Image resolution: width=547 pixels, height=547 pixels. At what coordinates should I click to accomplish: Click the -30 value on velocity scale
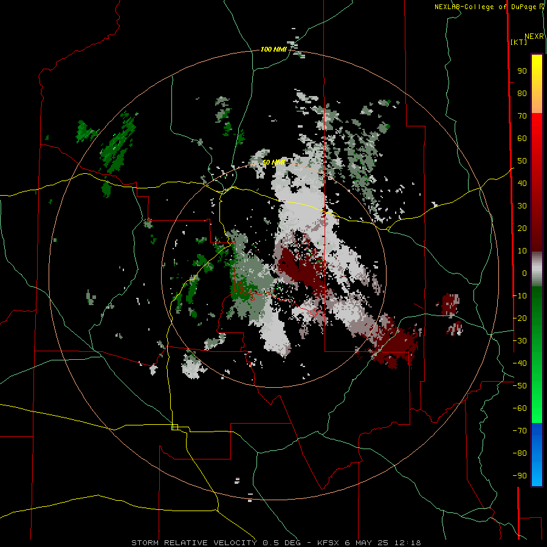520,341
